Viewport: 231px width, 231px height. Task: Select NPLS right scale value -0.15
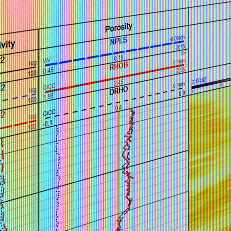(x=180, y=47)
